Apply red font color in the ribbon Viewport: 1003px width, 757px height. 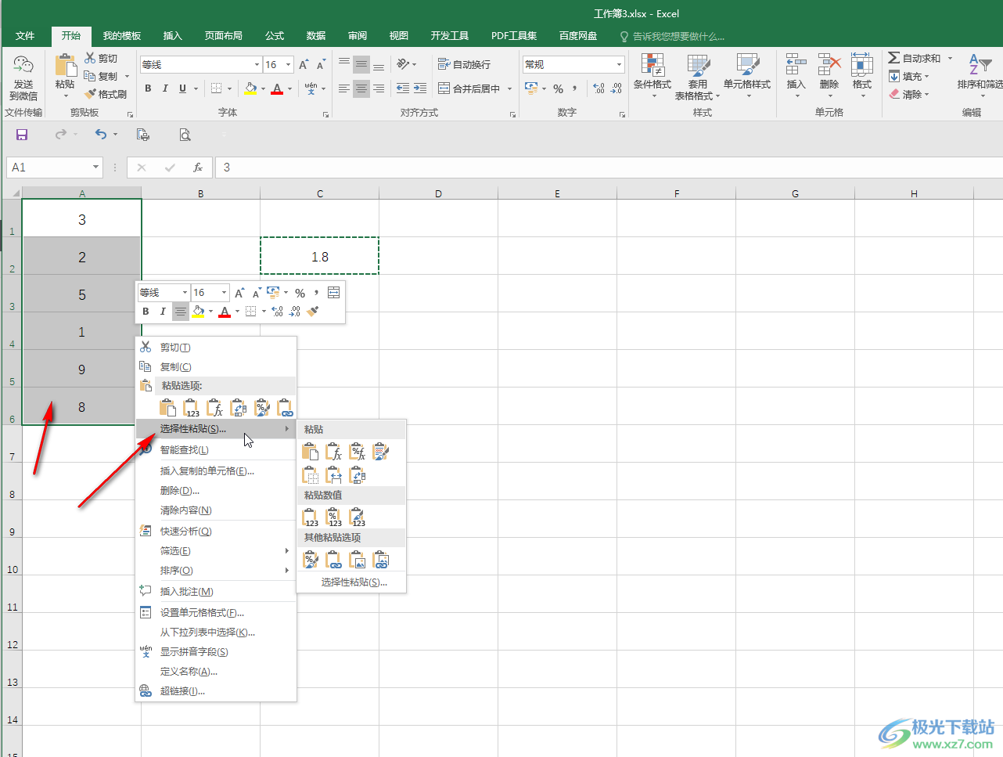point(276,88)
